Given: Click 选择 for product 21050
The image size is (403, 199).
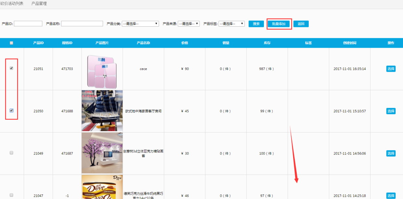Looking at the screenshot, I should (391, 111).
